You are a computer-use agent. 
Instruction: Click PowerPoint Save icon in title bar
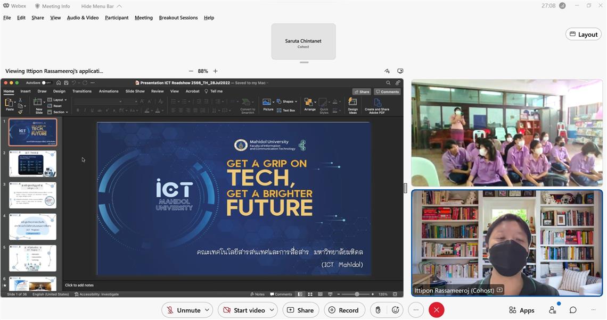[x=66, y=83]
